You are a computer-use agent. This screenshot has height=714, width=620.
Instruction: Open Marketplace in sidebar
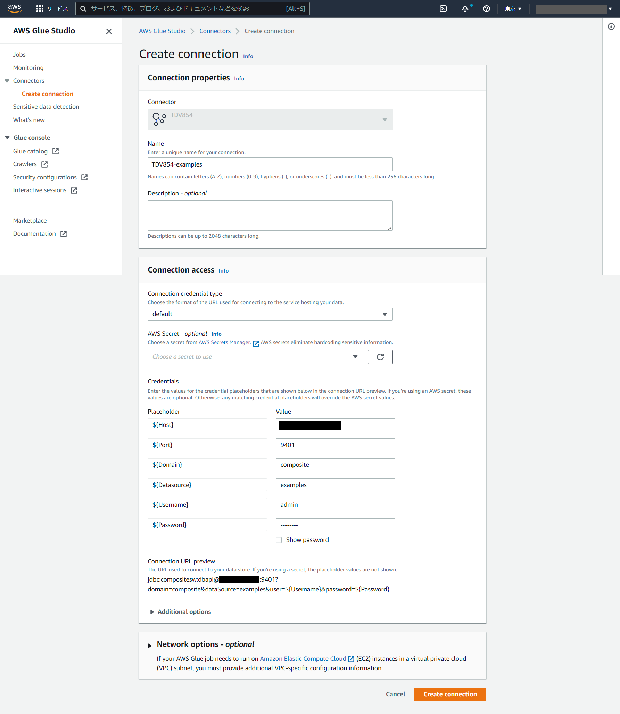[30, 221]
